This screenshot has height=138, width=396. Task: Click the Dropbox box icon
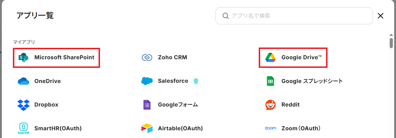23,105
